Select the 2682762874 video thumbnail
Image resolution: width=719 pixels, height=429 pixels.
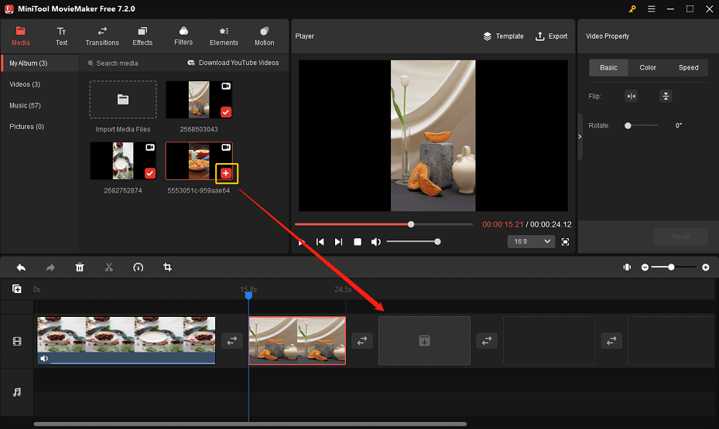click(123, 161)
